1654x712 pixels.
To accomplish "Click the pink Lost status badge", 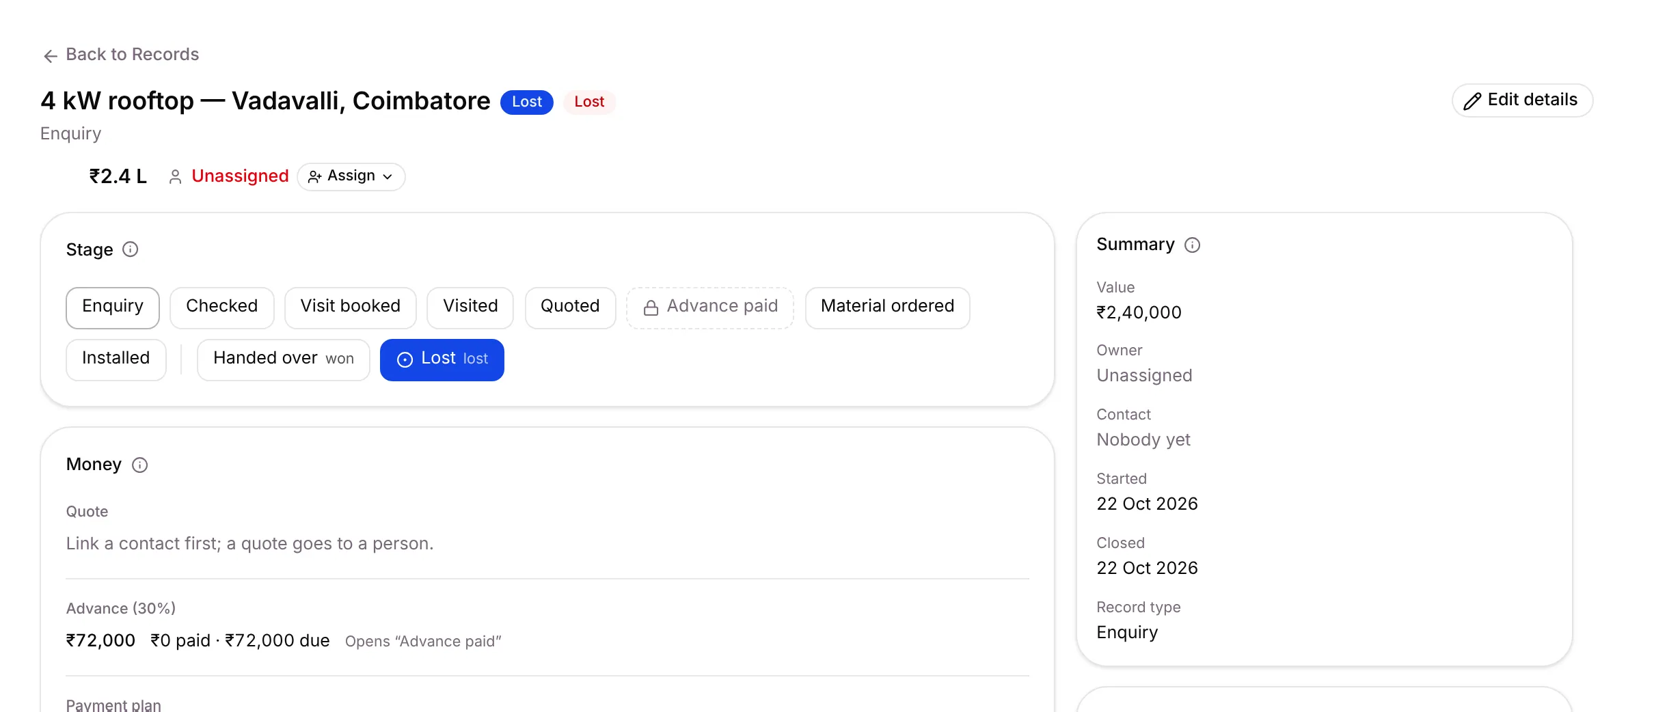I will point(589,102).
